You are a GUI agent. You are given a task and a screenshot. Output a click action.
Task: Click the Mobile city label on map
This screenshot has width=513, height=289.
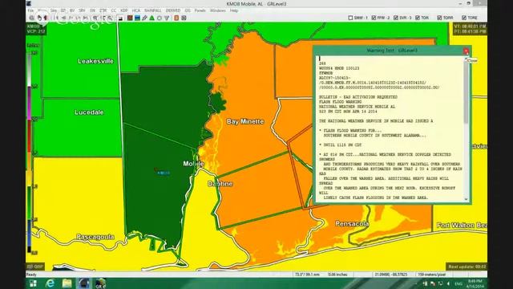pyautogui.click(x=193, y=164)
